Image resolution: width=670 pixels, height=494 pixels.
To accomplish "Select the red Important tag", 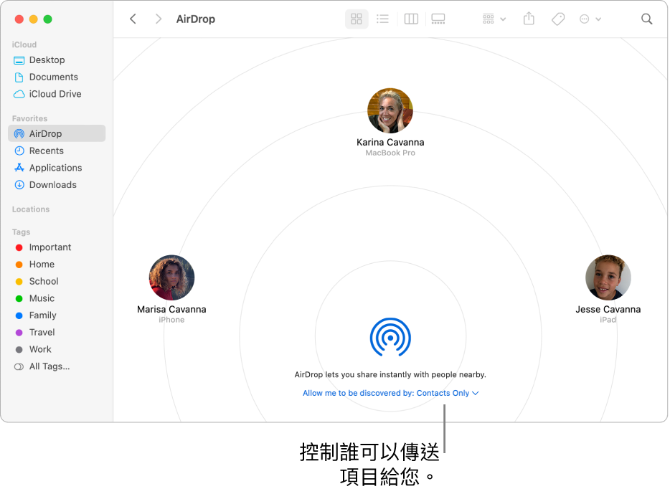I will point(57,247).
